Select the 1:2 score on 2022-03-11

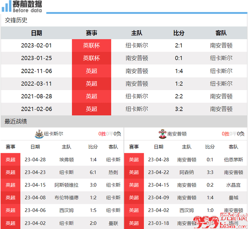pyautogui.click(x=179, y=84)
